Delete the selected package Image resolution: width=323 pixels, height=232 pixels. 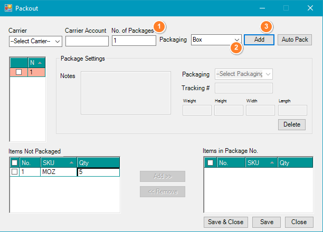point(291,124)
